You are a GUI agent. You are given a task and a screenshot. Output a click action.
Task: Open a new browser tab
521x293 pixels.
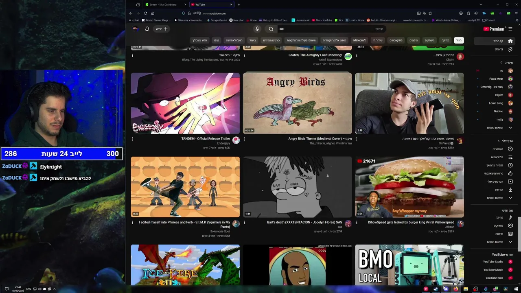tap(239, 4)
